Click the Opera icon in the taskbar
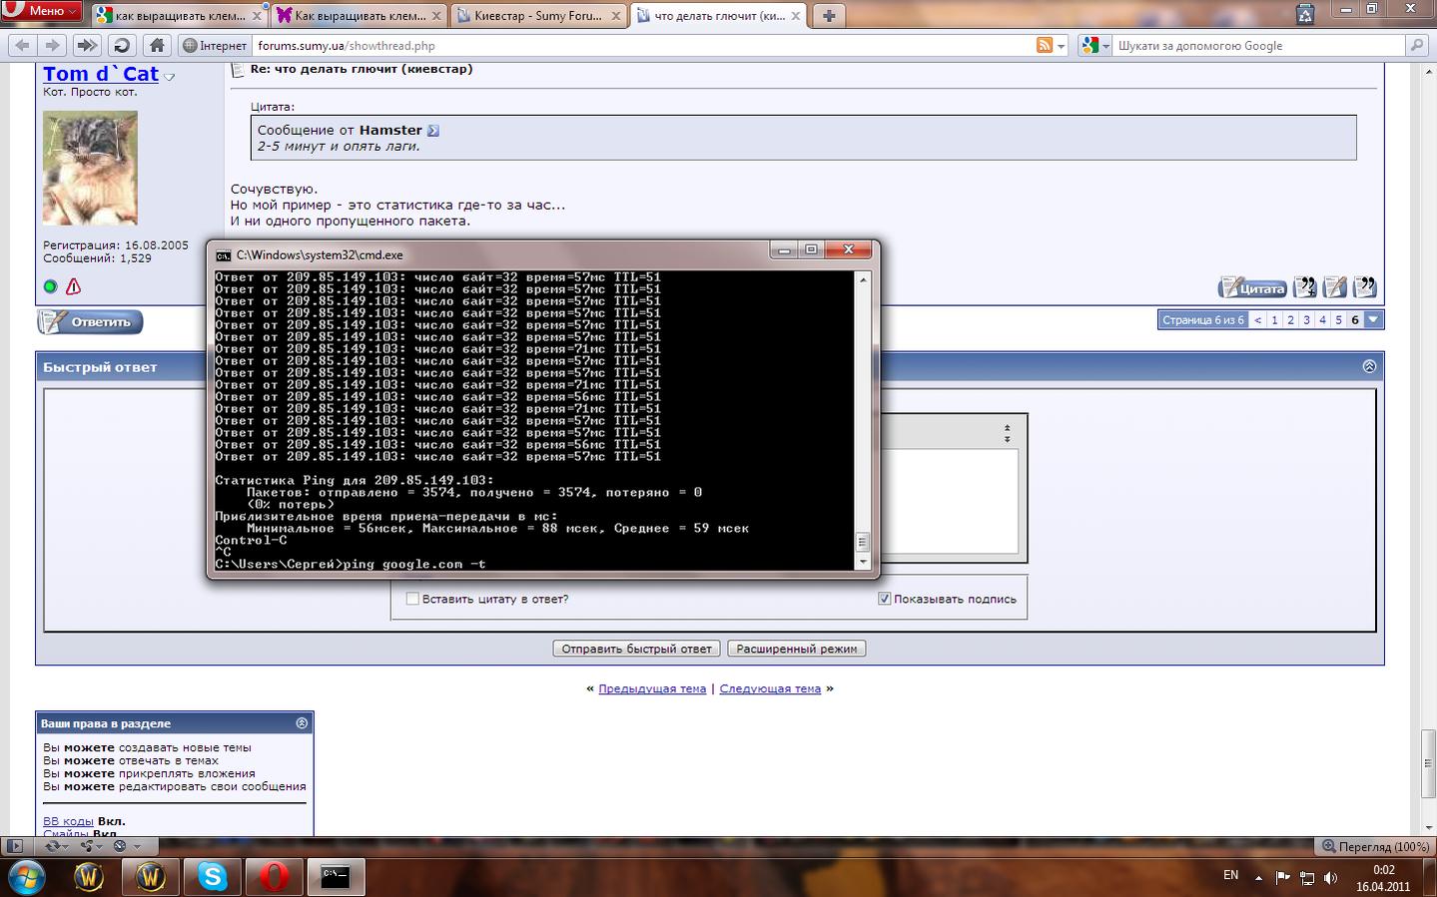 274,876
